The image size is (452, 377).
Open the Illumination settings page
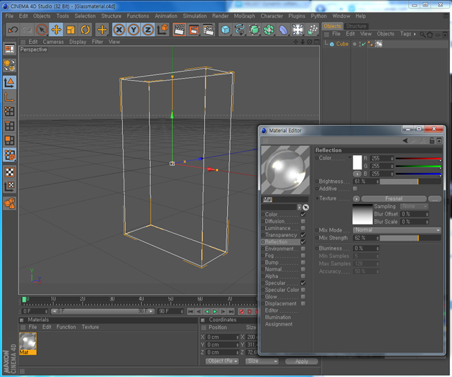point(278,317)
